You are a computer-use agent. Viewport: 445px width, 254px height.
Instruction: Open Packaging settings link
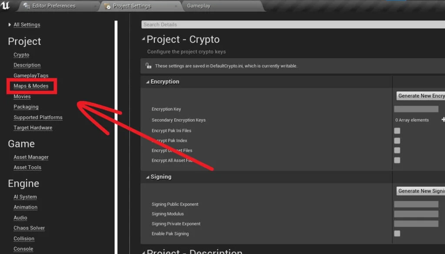pyautogui.click(x=26, y=107)
